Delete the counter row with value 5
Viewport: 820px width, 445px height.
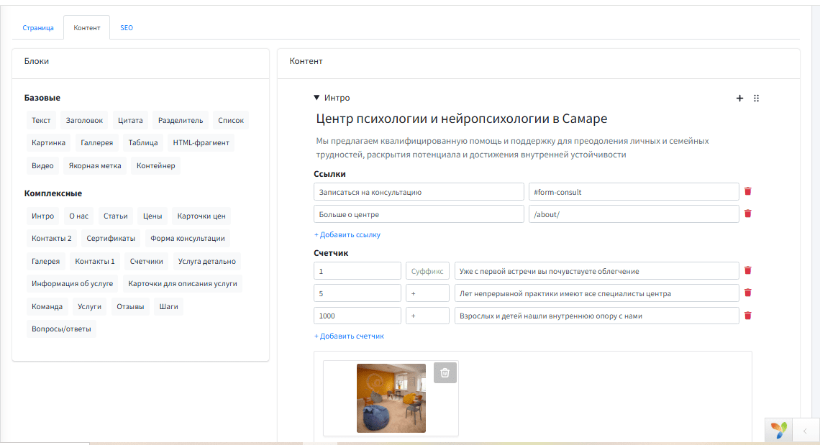[747, 293]
